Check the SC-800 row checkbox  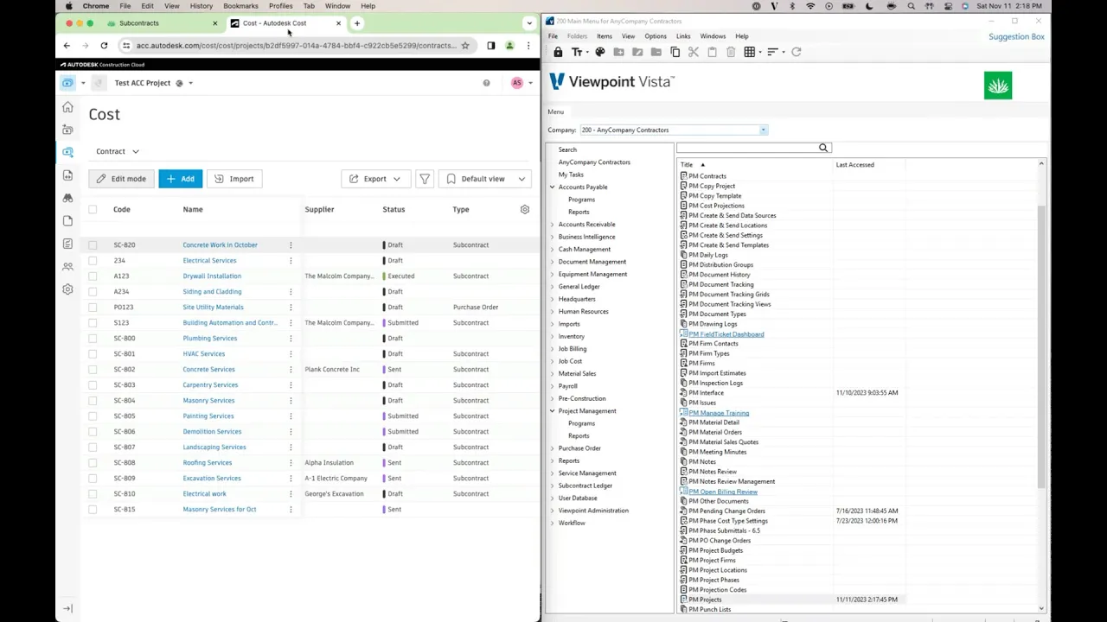(93, 338)
